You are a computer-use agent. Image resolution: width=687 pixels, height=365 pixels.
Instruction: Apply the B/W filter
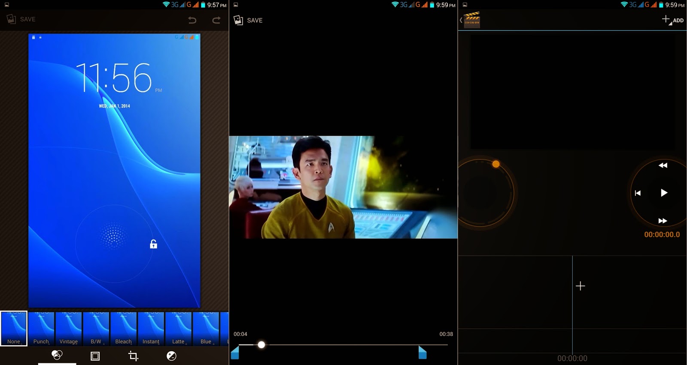[96, 329]
